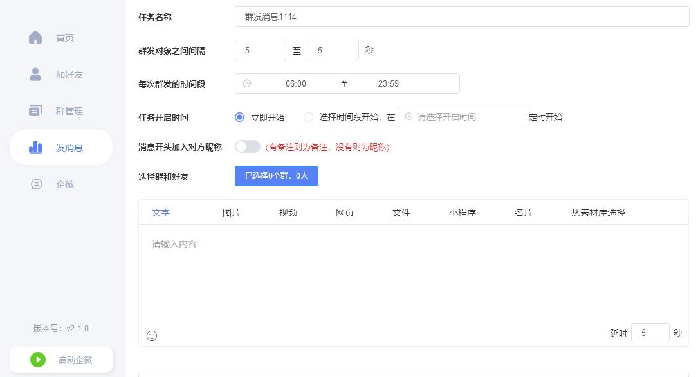This screenshot has height=377, width=698.
Task: Switch to the 图片 tab
Action: coord(232,213)
